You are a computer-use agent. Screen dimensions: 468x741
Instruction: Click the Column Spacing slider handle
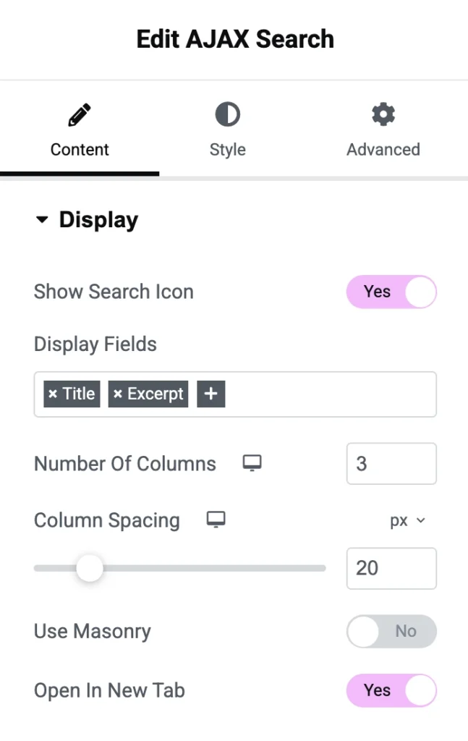click(x=90, y=569)
